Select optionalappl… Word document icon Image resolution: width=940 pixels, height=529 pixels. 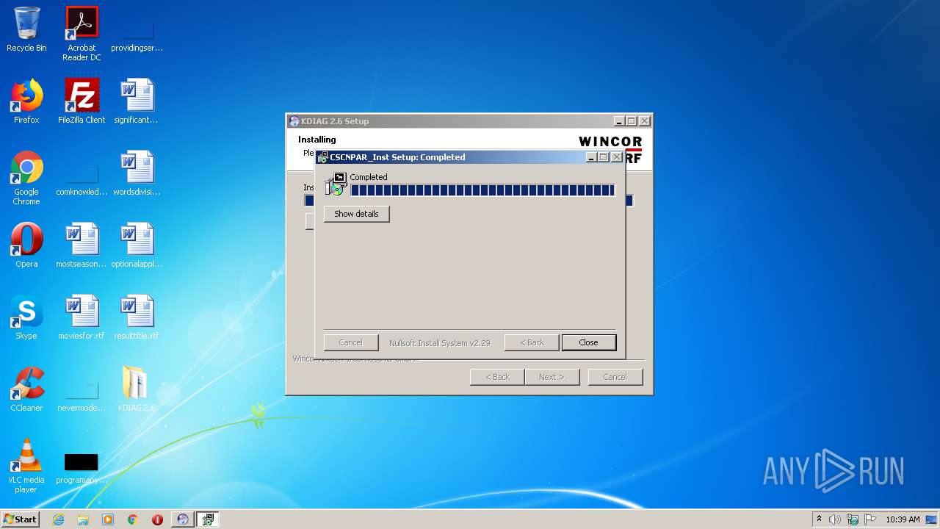click(x=136, y=245)
